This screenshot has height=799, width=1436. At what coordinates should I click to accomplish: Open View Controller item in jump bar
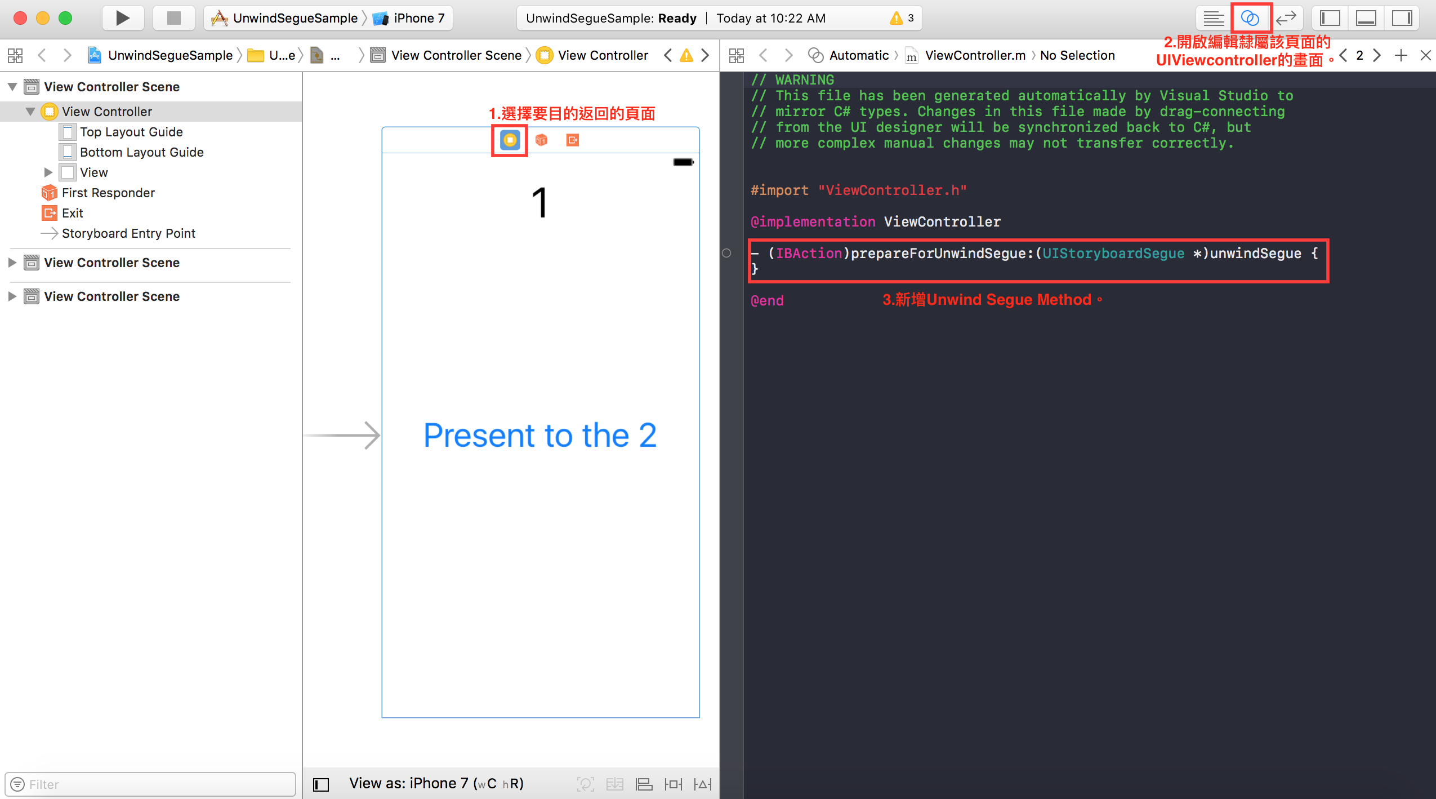(592, 55)
